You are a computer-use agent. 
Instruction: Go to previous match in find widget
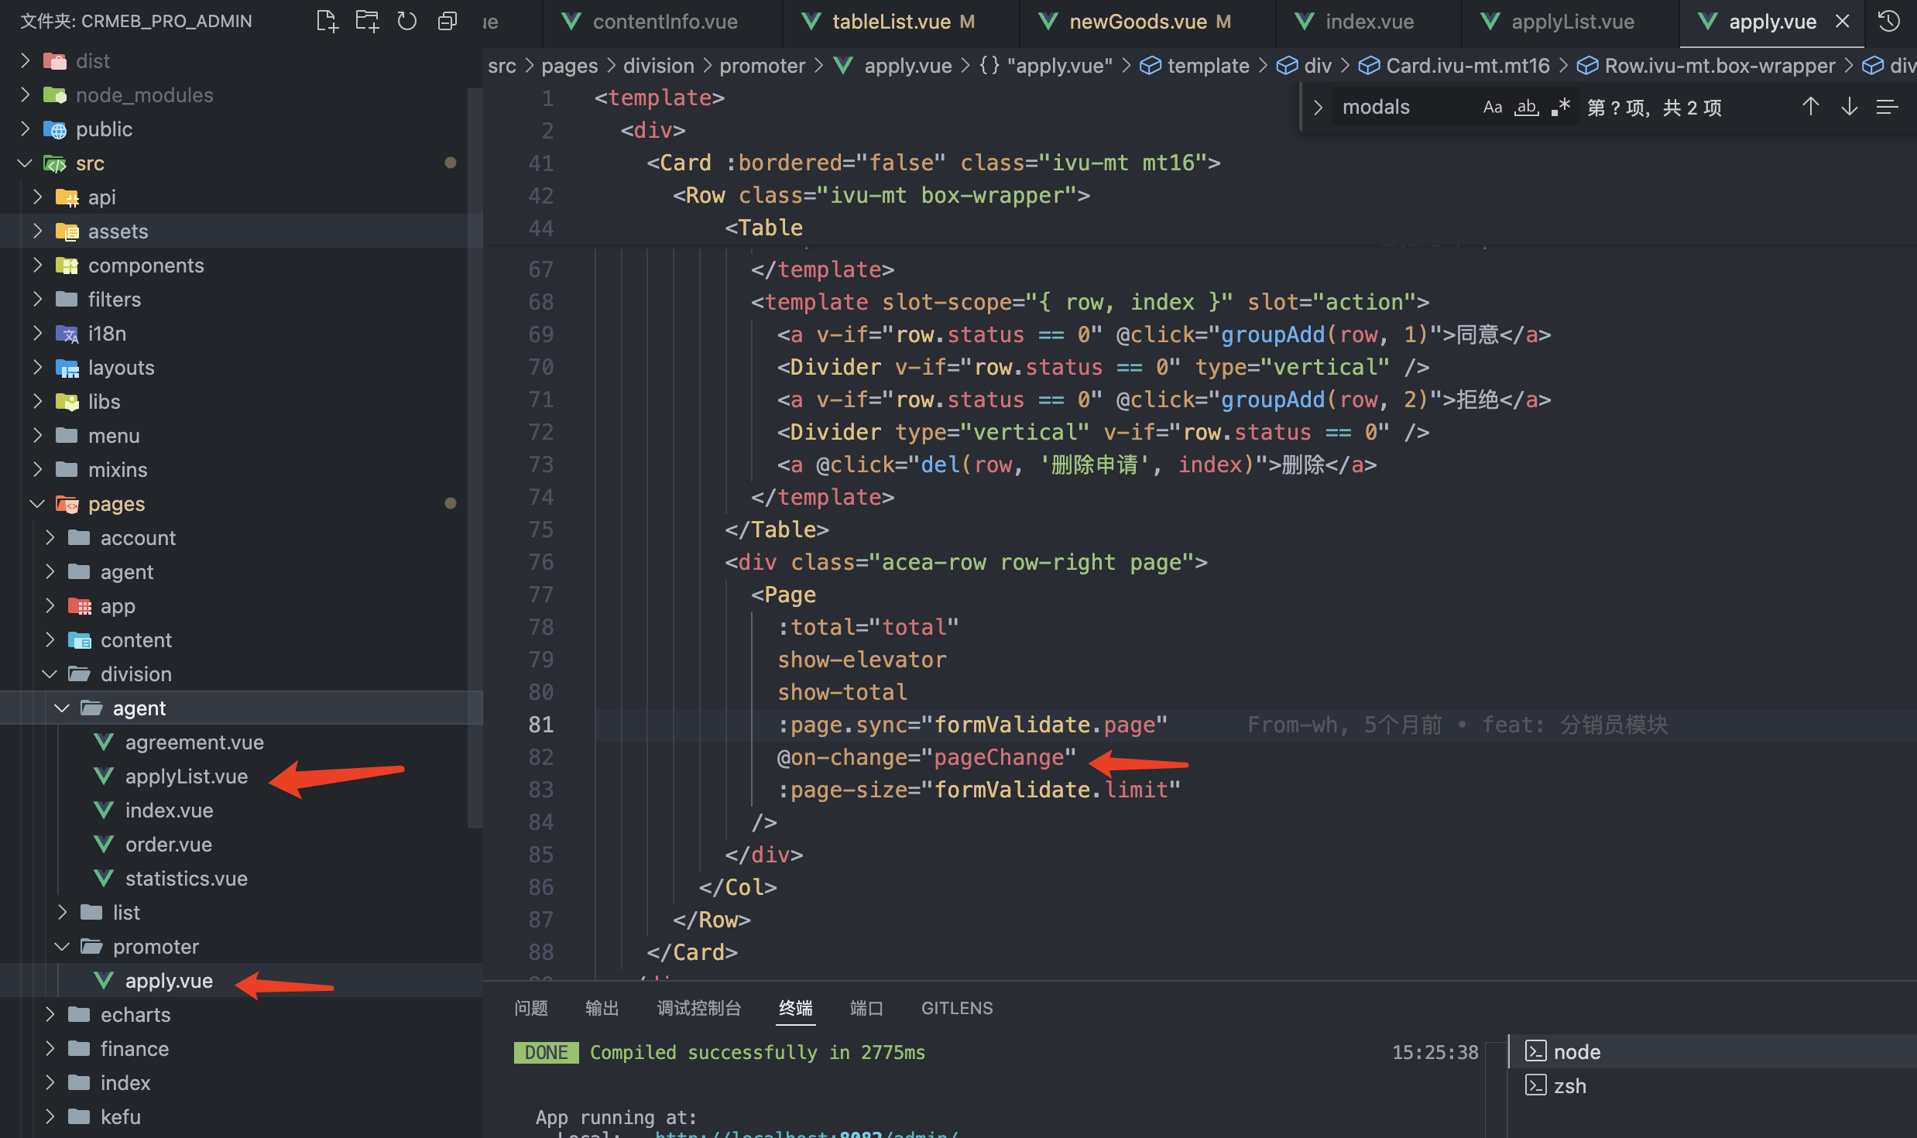[1810, 107]
